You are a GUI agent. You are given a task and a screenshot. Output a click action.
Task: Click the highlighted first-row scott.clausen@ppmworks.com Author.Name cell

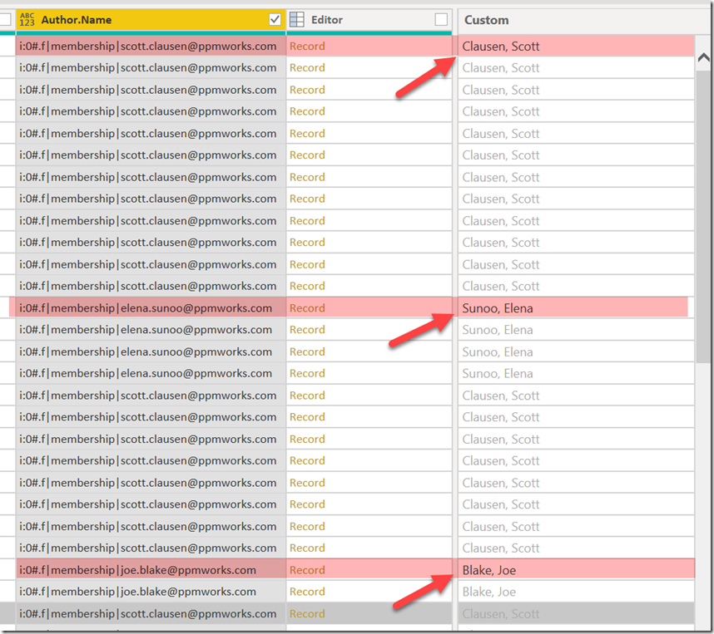(151, 46)
